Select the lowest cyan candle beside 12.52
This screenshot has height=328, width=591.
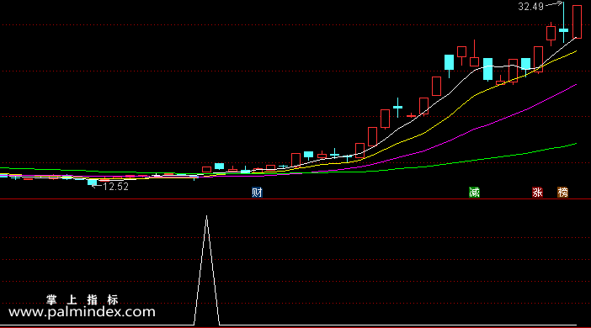(93, 183)
